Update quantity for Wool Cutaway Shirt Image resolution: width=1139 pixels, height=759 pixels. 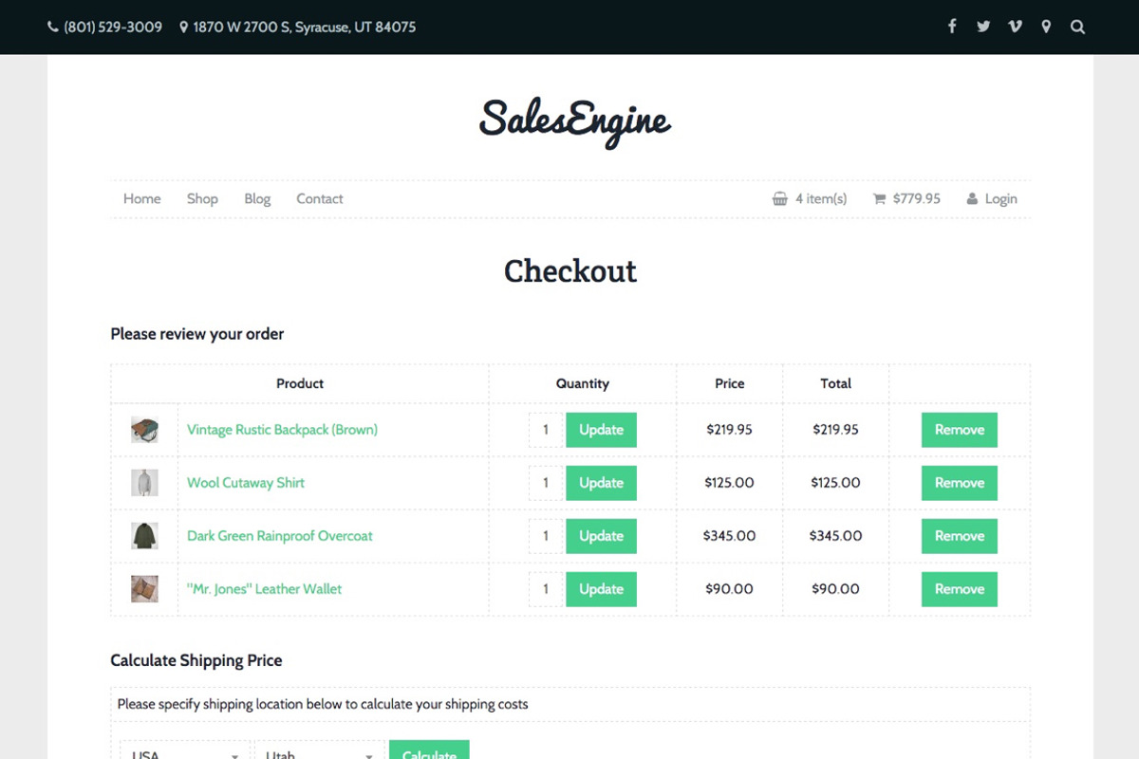(602, 483)
